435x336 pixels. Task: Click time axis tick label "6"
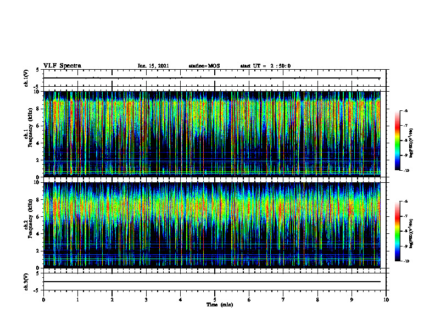coord(249,300)
